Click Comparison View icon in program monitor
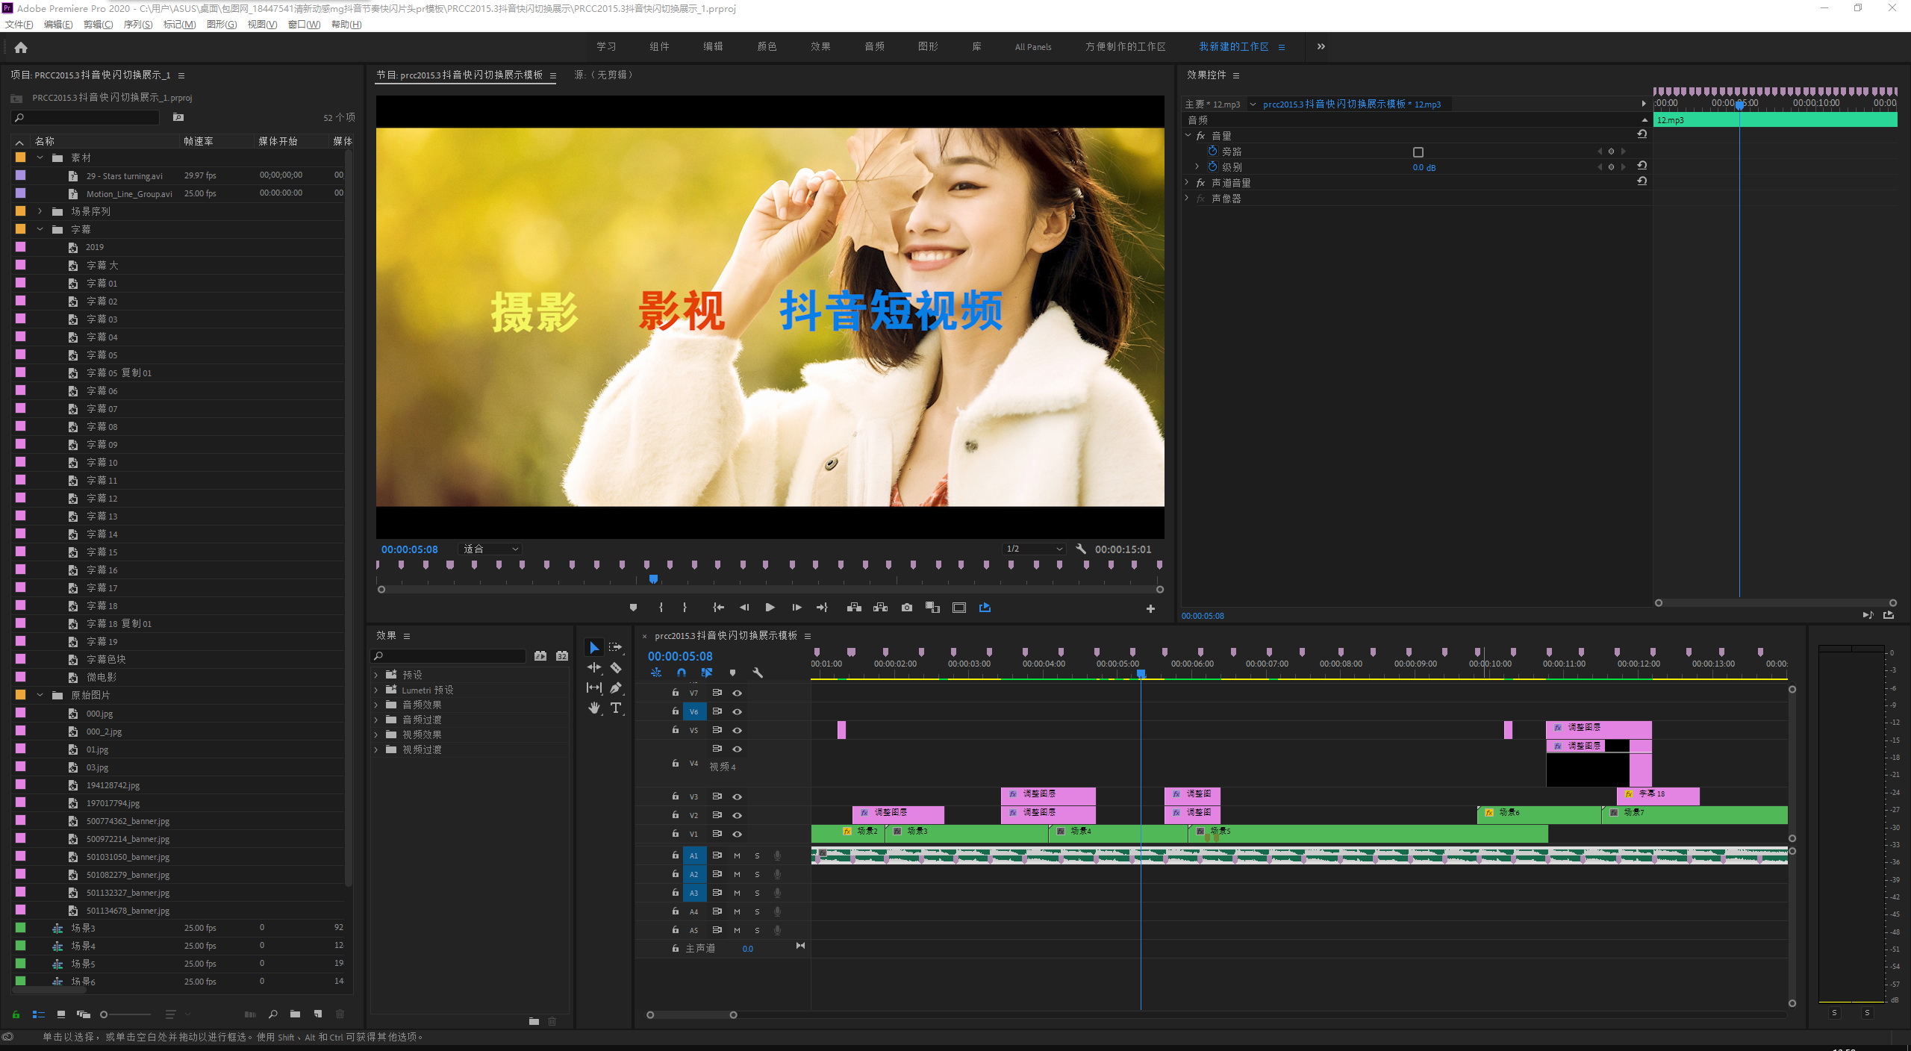Viewport: 1911px width, 1051px height. [933, 608]
